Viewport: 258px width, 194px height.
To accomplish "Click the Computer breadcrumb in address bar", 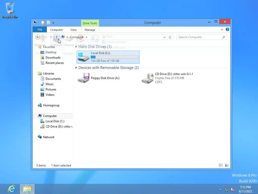I will (x=77, y=37).
